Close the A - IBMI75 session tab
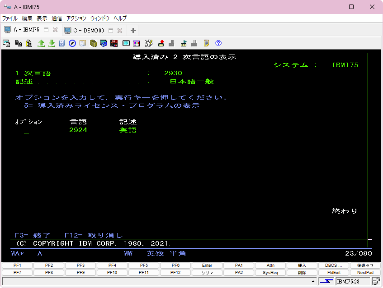383x288 pixels. tap(55, 30)
